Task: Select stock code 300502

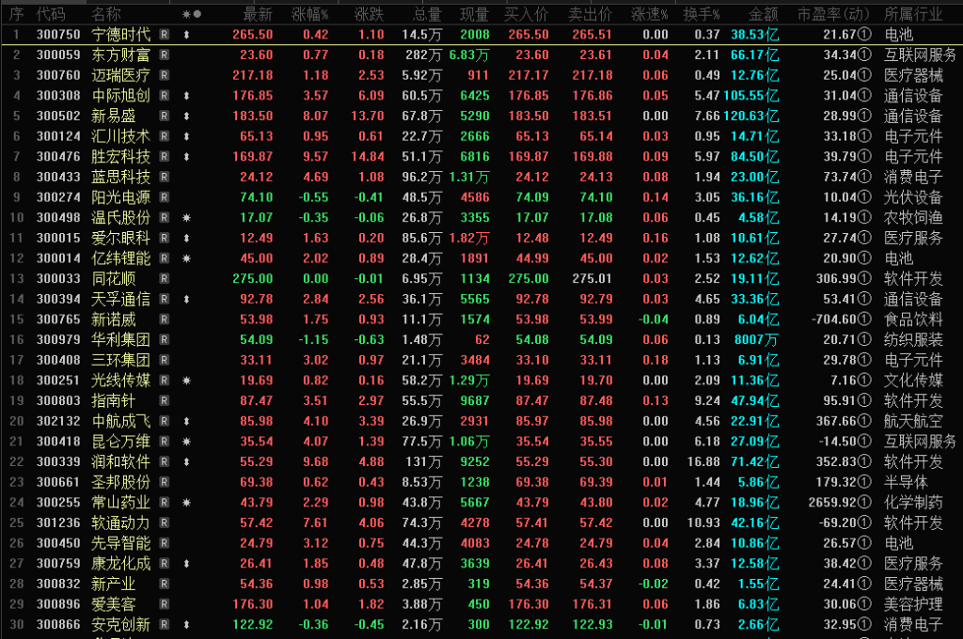Action: click(x=58, y=116)
